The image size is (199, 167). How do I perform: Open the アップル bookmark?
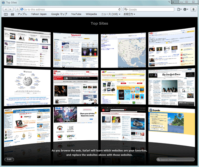(x=22, y=14)
